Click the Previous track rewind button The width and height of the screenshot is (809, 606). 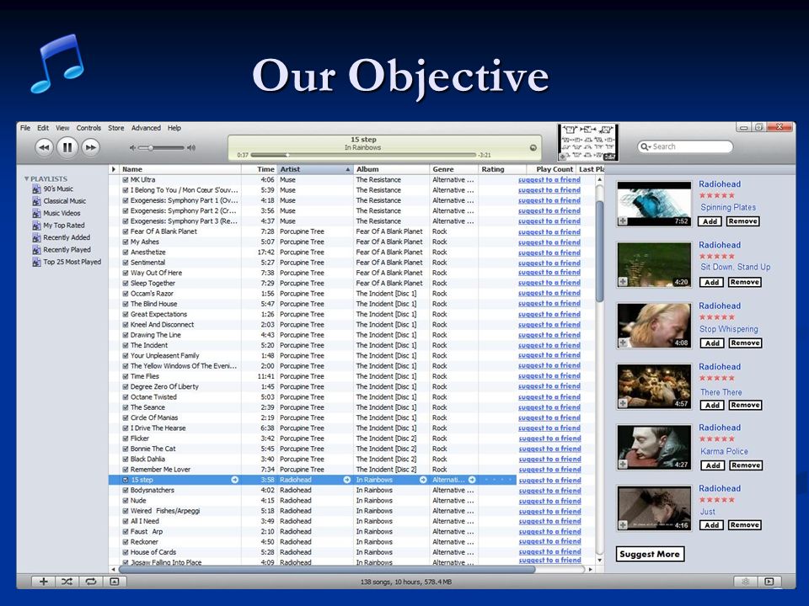point(45,148)
